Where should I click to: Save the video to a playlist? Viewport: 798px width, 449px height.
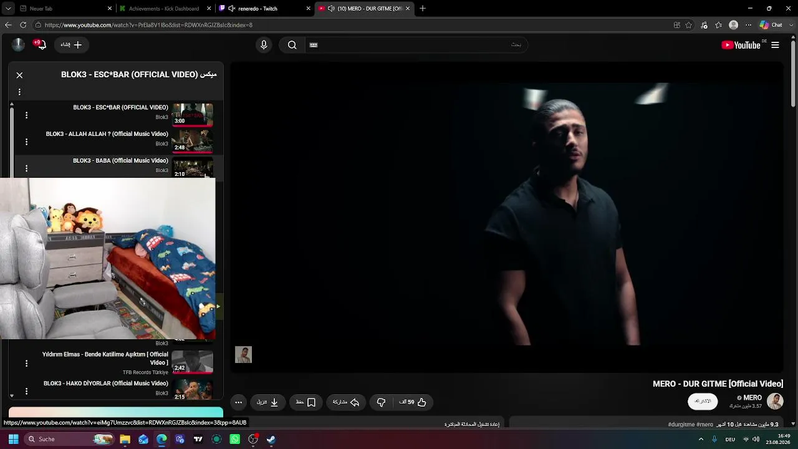point(305,402)
